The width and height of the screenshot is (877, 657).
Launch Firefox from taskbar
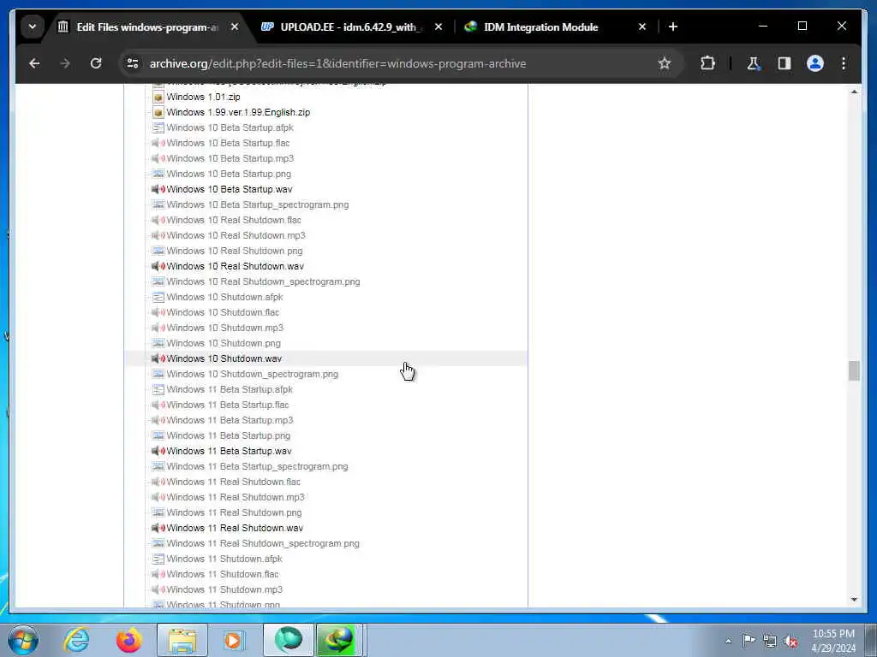pyautogui.click(x=128, y=640)
